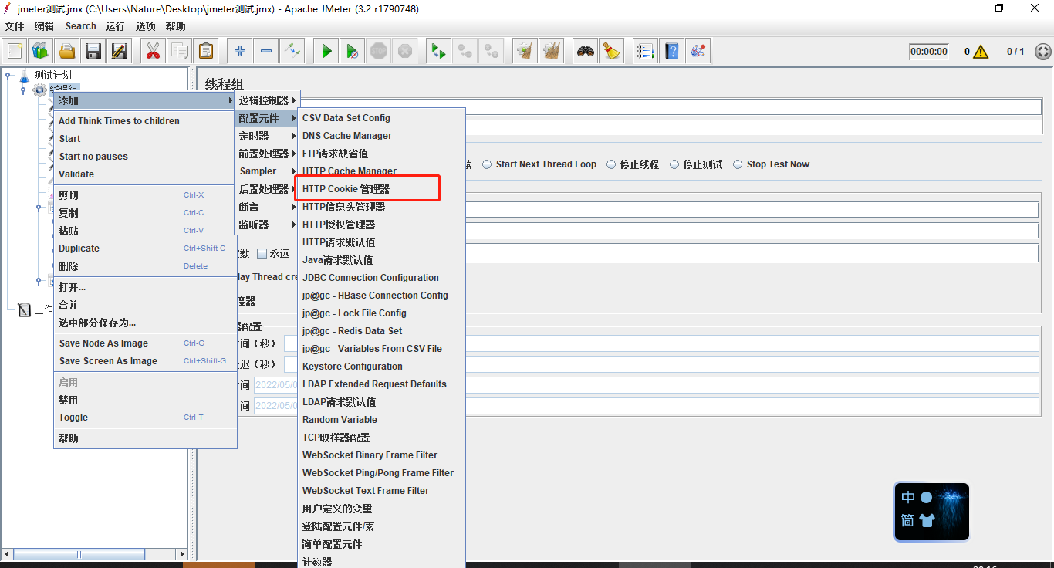This screenshot has height=568, width=1054.
Task: Reset search with the broom icon
Action: (x=612, y=52)
